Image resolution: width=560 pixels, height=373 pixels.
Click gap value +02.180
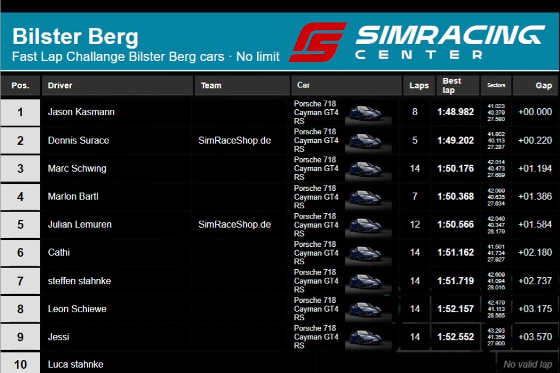(x=535, y=252)
